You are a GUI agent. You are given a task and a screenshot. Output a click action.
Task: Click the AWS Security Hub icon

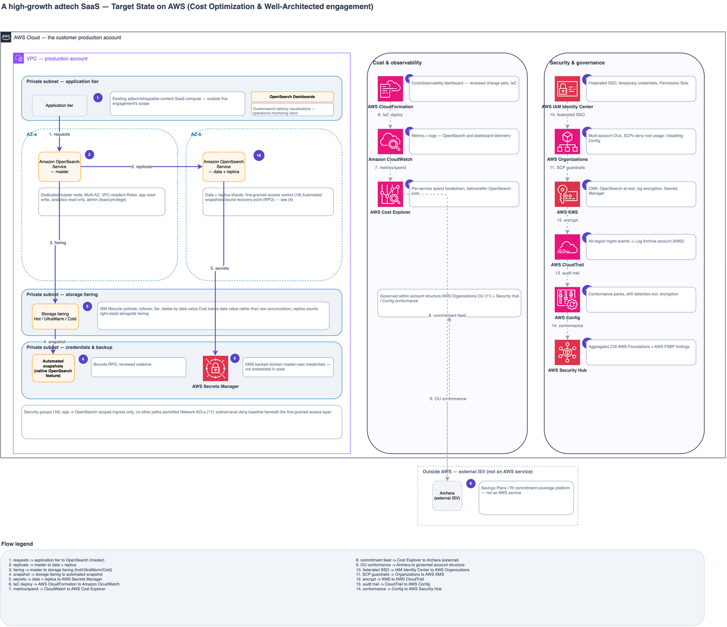click(567, 352)
